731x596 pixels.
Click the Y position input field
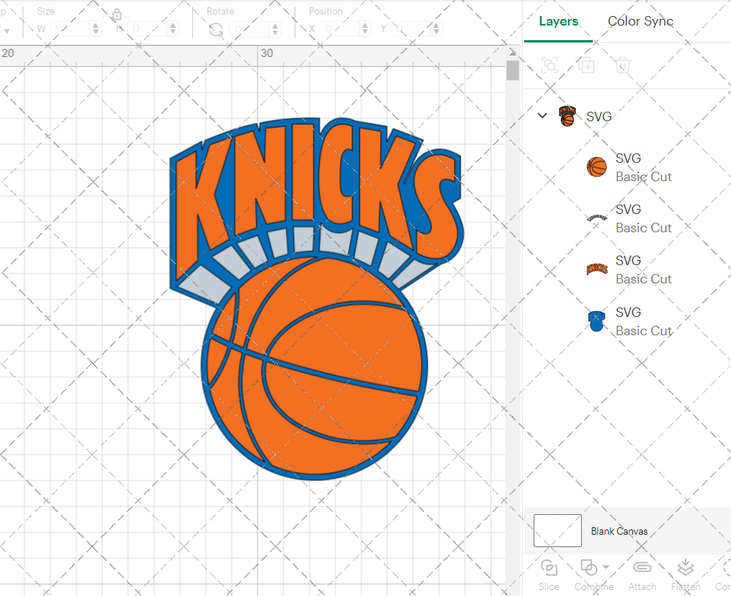pyautogui.click(x=411, y=29)
